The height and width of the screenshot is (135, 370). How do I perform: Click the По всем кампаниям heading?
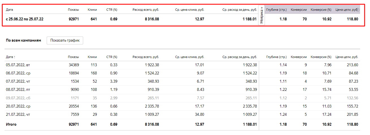click(23, 40)
